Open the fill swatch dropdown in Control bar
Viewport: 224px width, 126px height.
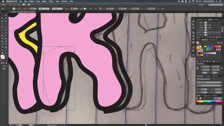pyautogui.click(x=16, y=9)
